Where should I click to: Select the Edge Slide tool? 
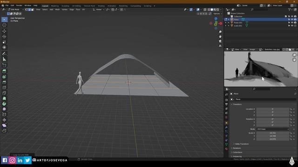(x=4, y=115)
